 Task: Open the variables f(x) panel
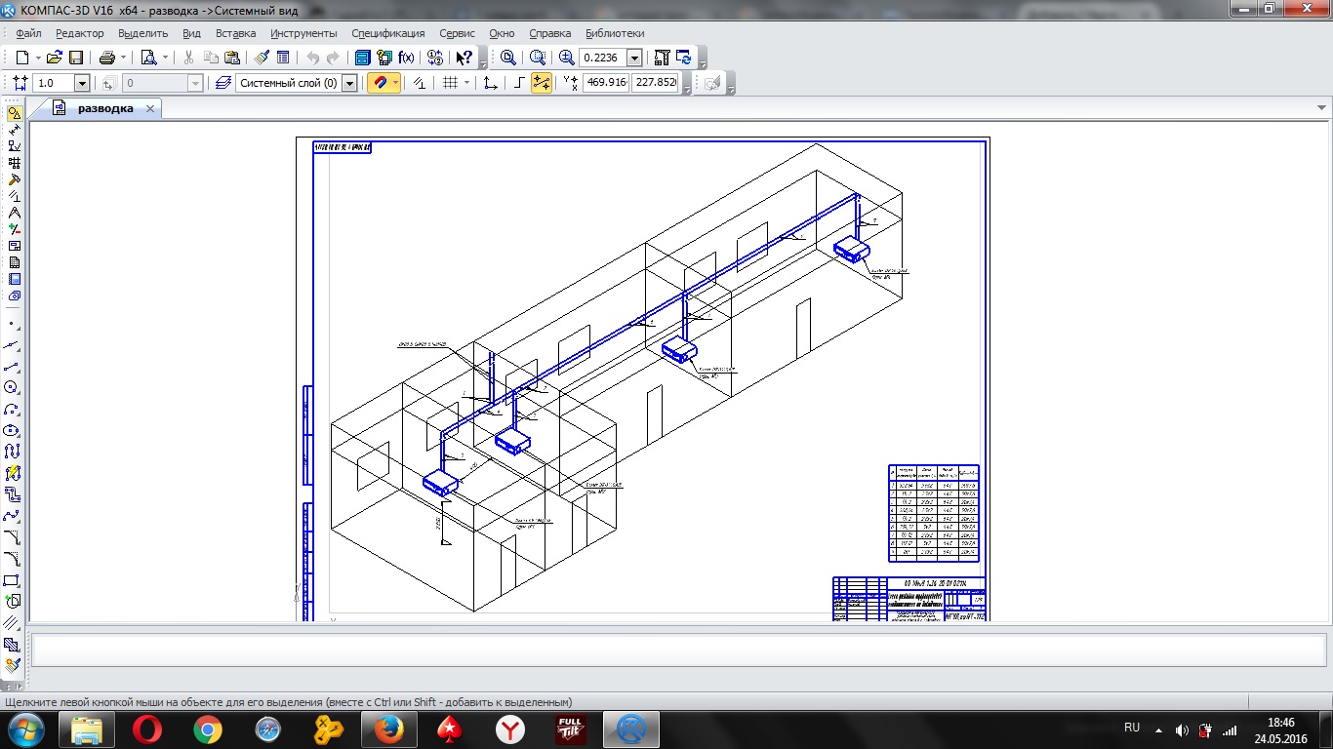(x=406, y=58)
